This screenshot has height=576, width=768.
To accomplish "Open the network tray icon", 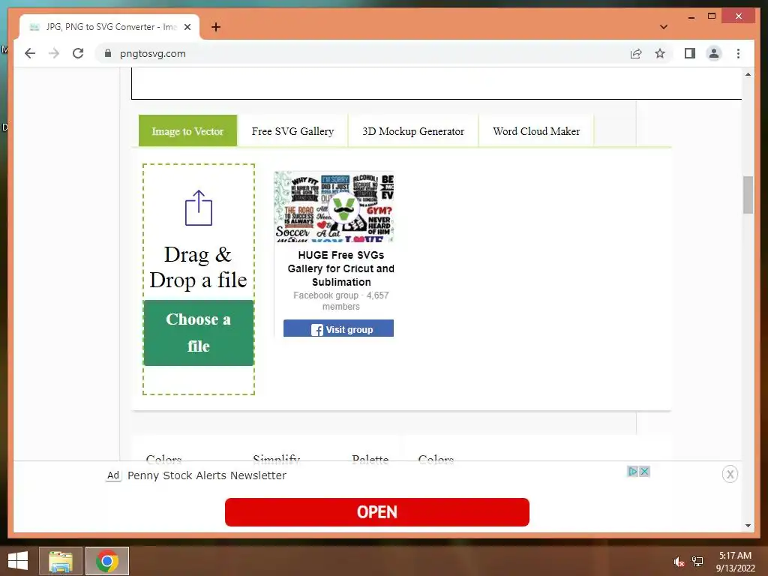I will [x=697, y=562].
